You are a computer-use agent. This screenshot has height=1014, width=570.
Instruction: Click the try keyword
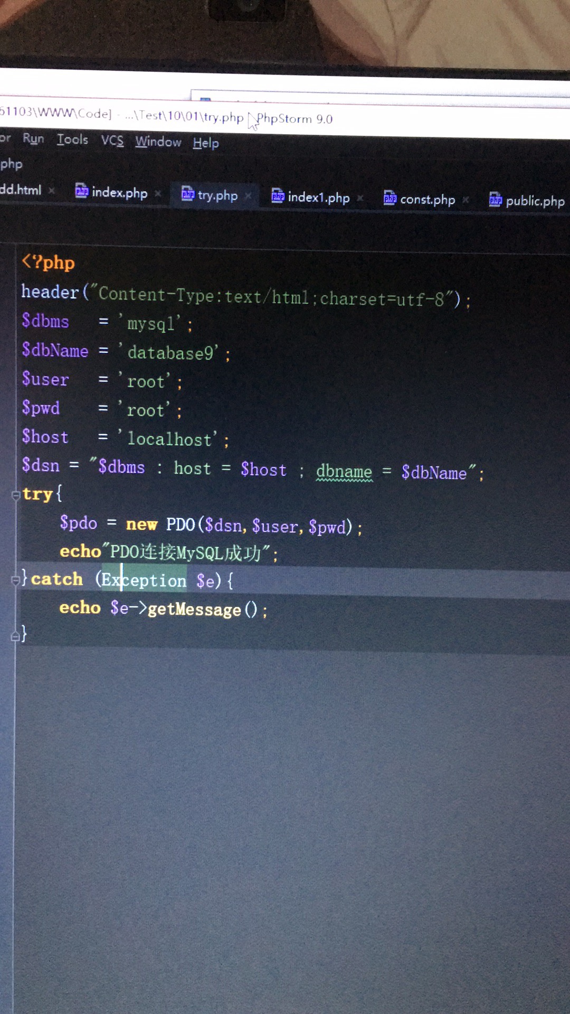[37, 494]
